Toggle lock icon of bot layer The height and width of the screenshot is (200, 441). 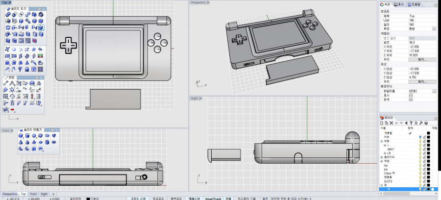(424, 169)
